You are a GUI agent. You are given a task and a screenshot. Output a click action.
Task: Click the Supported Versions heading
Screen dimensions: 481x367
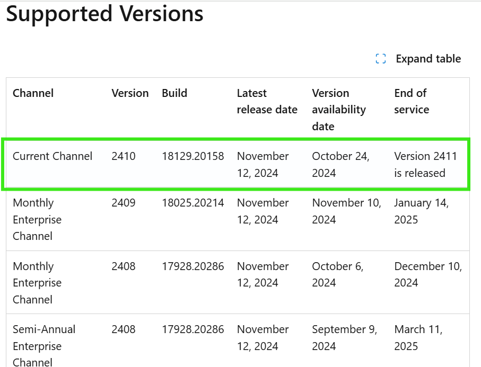(104, 14)
